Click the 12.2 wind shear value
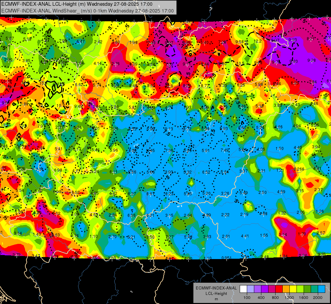The height and width of the screenshot is (304, 331). [x=258, y=41]
